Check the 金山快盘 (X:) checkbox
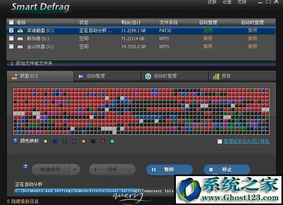Image resolution: width=283 pixels, height=205 pixels. (11, 47)
